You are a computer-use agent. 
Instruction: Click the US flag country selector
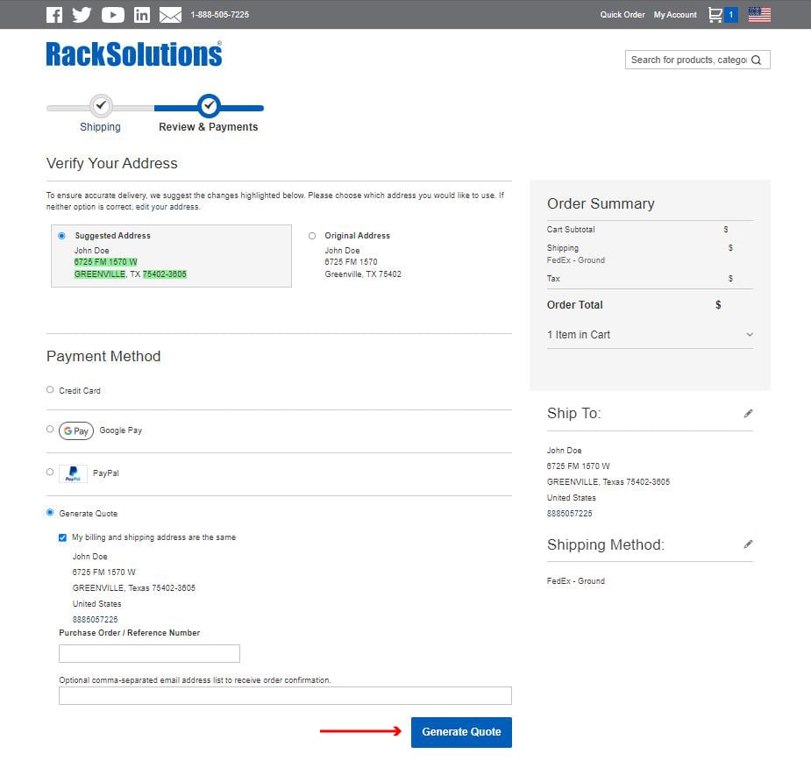759,15
